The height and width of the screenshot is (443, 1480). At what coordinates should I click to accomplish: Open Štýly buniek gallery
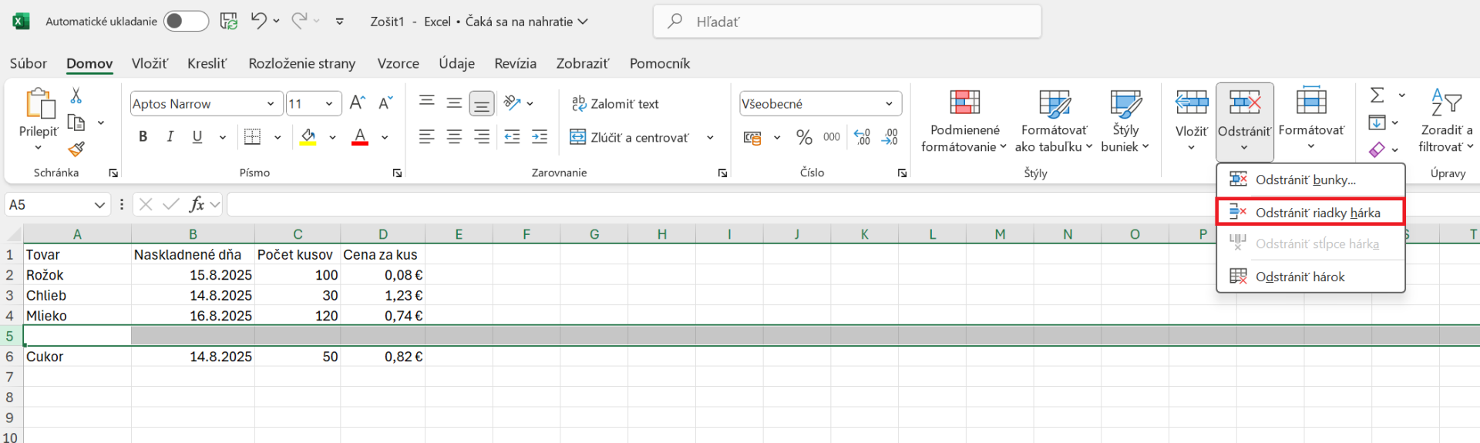pos(1125,121)
